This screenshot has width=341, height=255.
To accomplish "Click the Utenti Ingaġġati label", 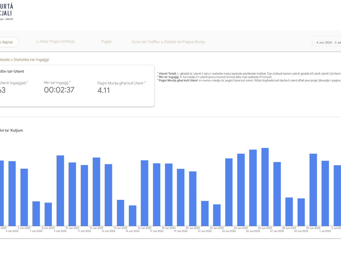I will 13,83.
